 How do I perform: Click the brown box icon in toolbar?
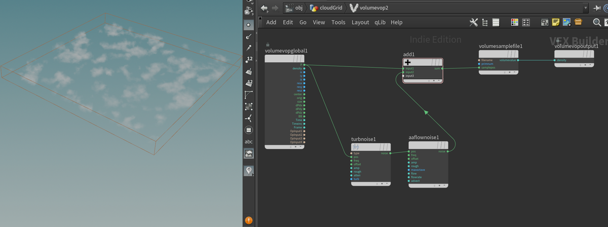coord(578,22)
